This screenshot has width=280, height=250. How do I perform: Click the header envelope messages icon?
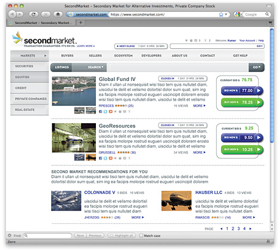coord(195,40)
